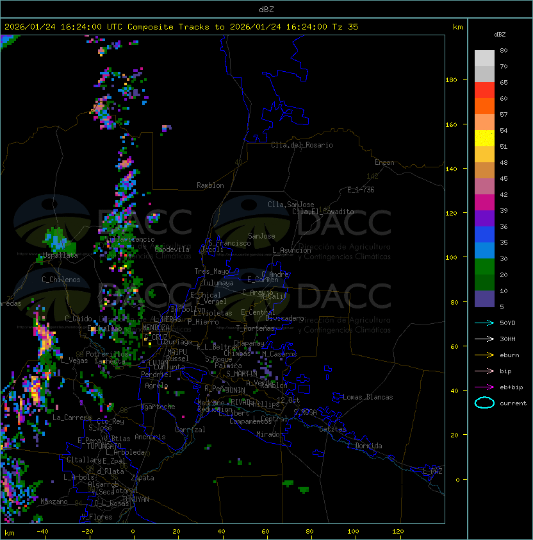Click the '140' tick on vertical axis

[x=451, y=169]
